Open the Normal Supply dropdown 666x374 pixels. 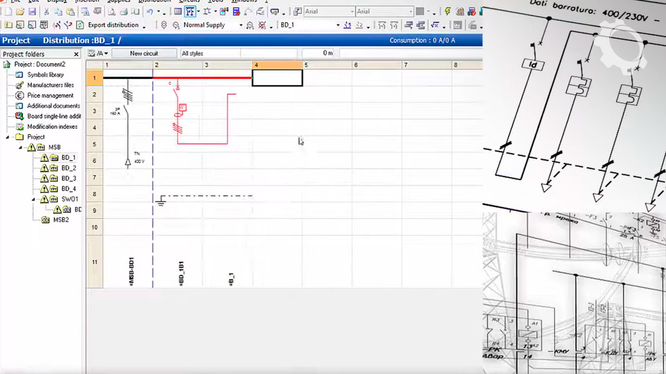pyautogui.click(x=240, y=25)
